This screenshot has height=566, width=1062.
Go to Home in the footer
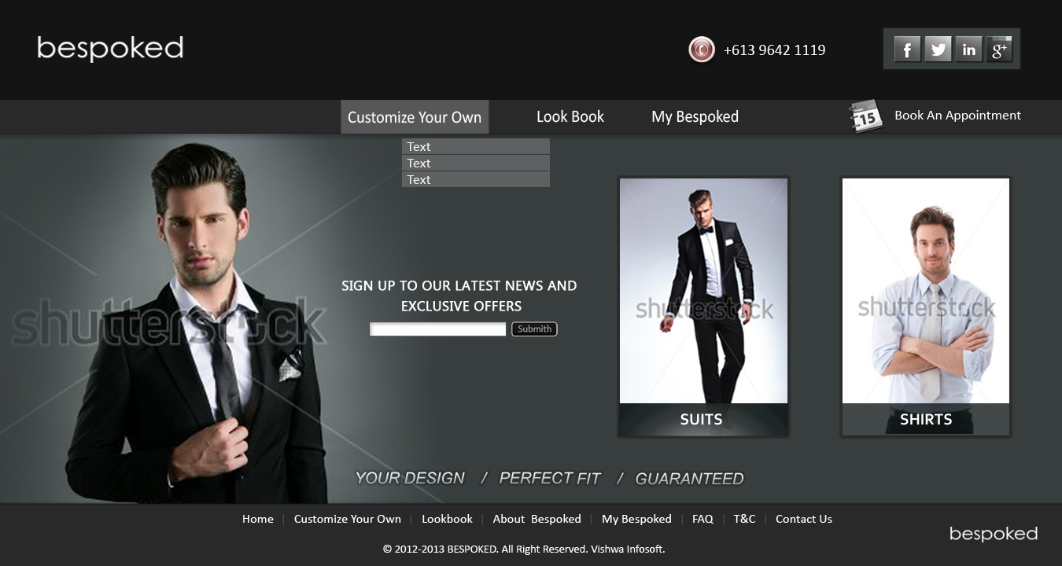258,519
